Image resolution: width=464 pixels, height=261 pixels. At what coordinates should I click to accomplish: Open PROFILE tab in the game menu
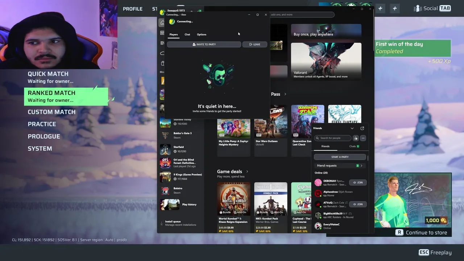133,9
